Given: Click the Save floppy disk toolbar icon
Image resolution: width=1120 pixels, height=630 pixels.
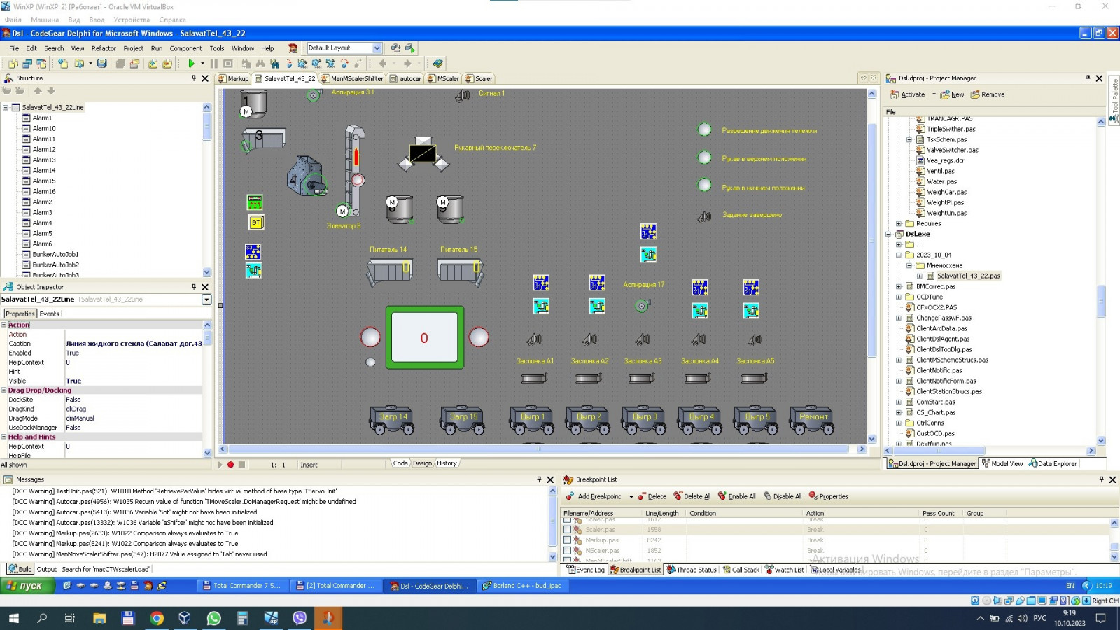Looking at the screenshot, I should coord(101,64).
